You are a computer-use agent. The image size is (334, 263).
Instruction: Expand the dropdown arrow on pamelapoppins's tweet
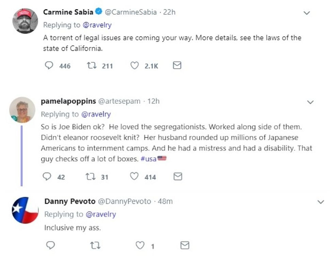[310, 102]
